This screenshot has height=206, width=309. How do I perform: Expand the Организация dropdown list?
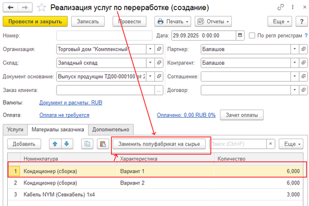[151, 49]
